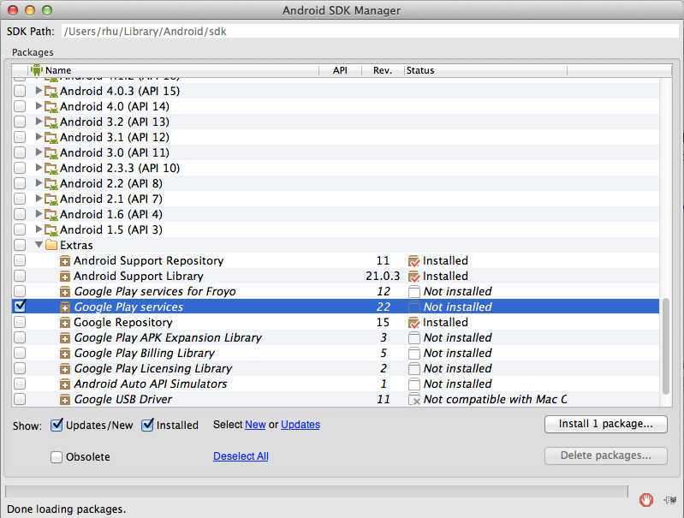Expand the Android 2.2 (API 8) node

click(39, 183)
